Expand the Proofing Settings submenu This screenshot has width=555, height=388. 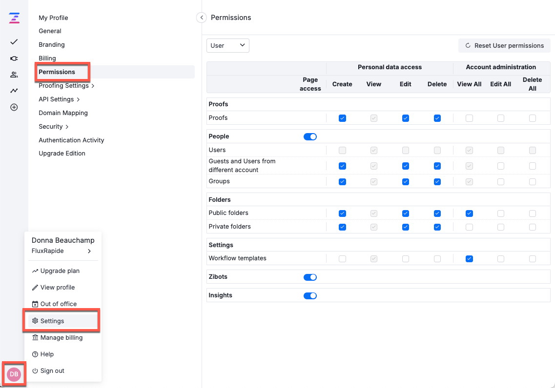point(66,86)
